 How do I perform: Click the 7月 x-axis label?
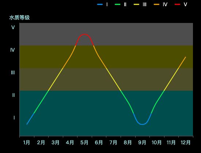[x=113, y=142]
